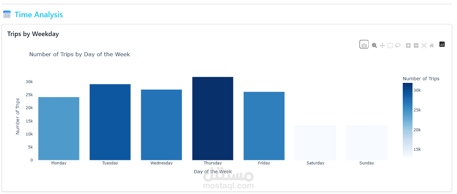Click the Friday axis label

click(x=264, y=163)
